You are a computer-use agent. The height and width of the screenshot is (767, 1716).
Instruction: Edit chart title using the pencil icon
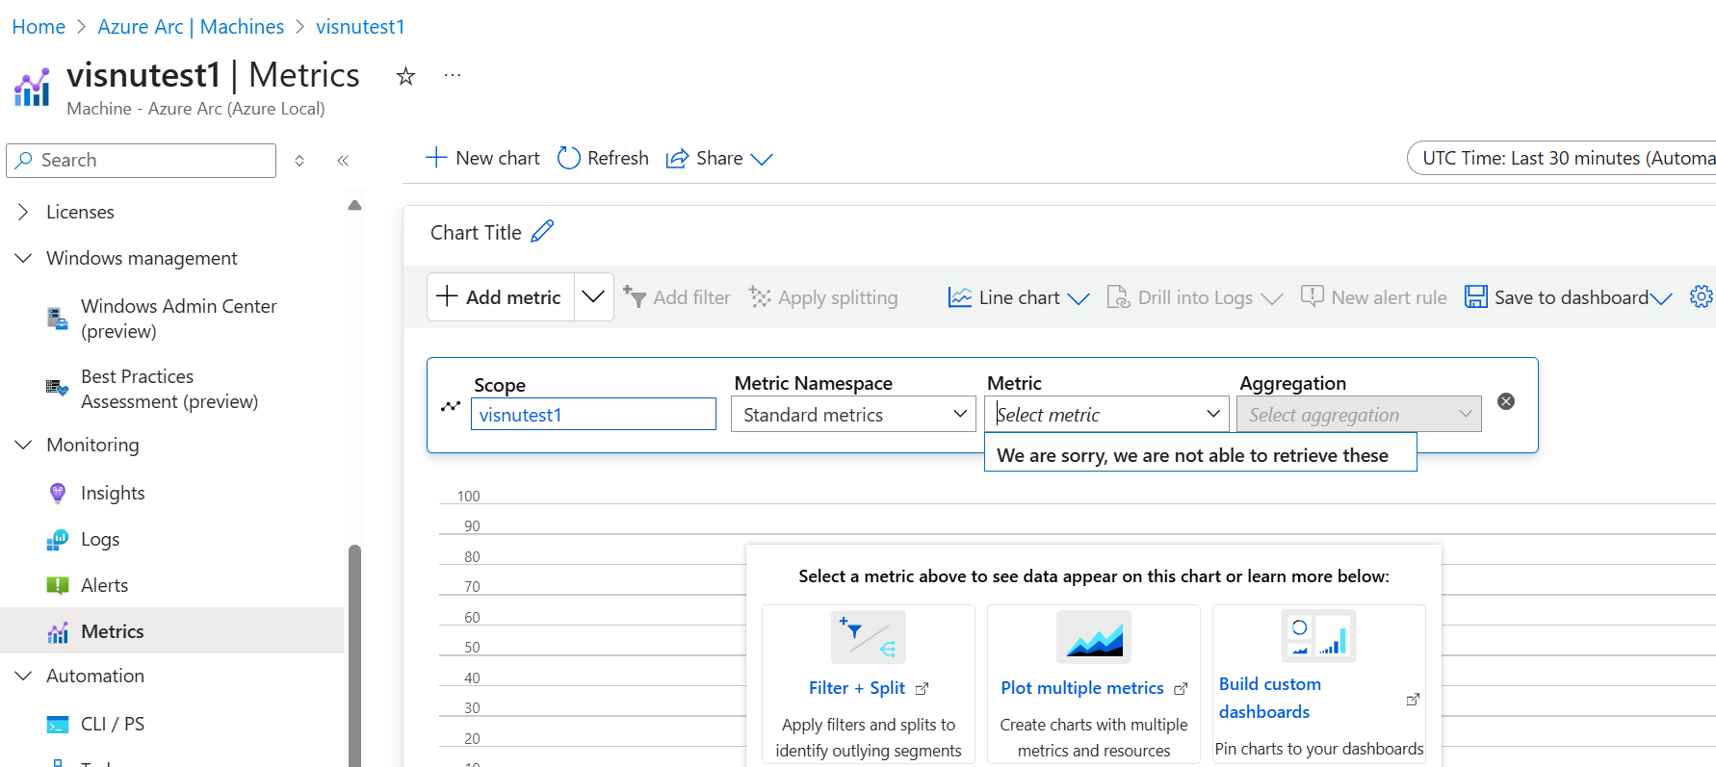point(543,231)
